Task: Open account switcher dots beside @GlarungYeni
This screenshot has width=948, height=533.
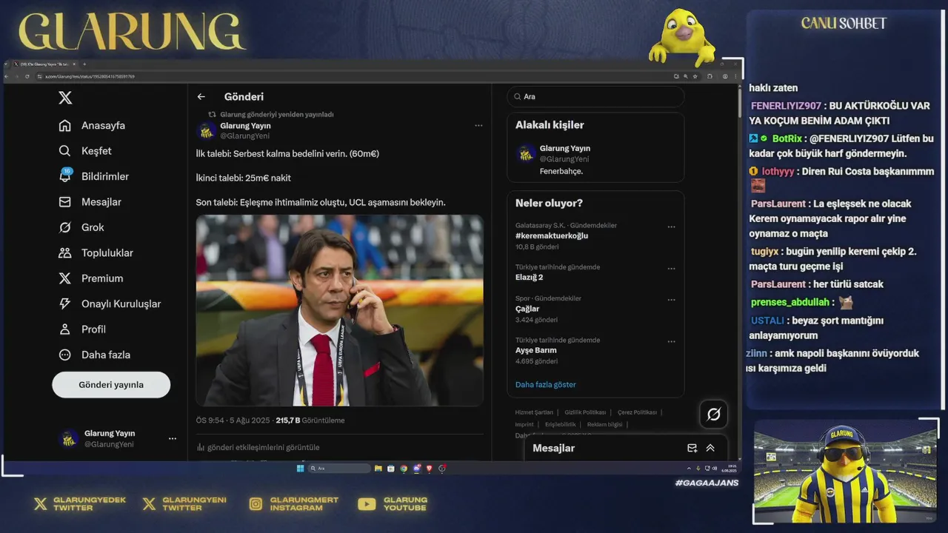Action: [173, 438]
